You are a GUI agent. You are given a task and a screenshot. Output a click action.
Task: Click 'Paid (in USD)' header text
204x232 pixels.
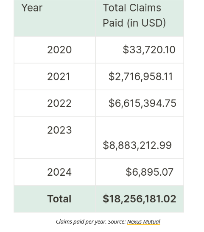(134, 23)
